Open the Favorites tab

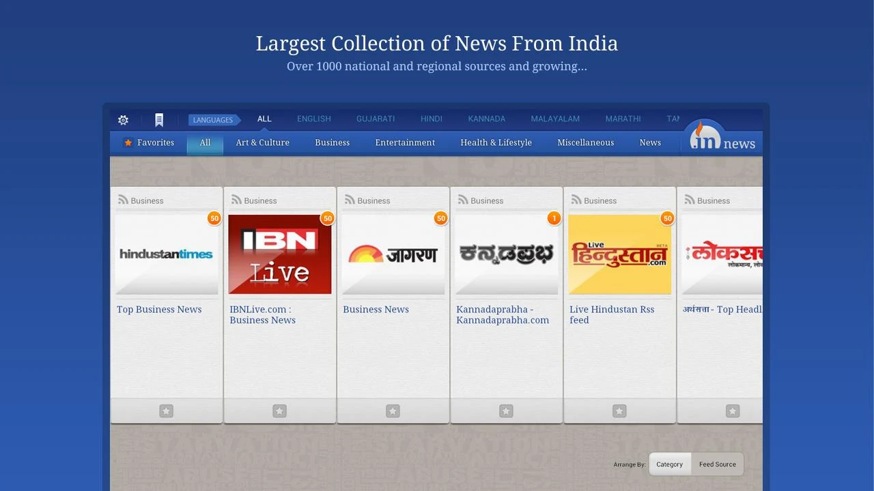coord(149,143)
